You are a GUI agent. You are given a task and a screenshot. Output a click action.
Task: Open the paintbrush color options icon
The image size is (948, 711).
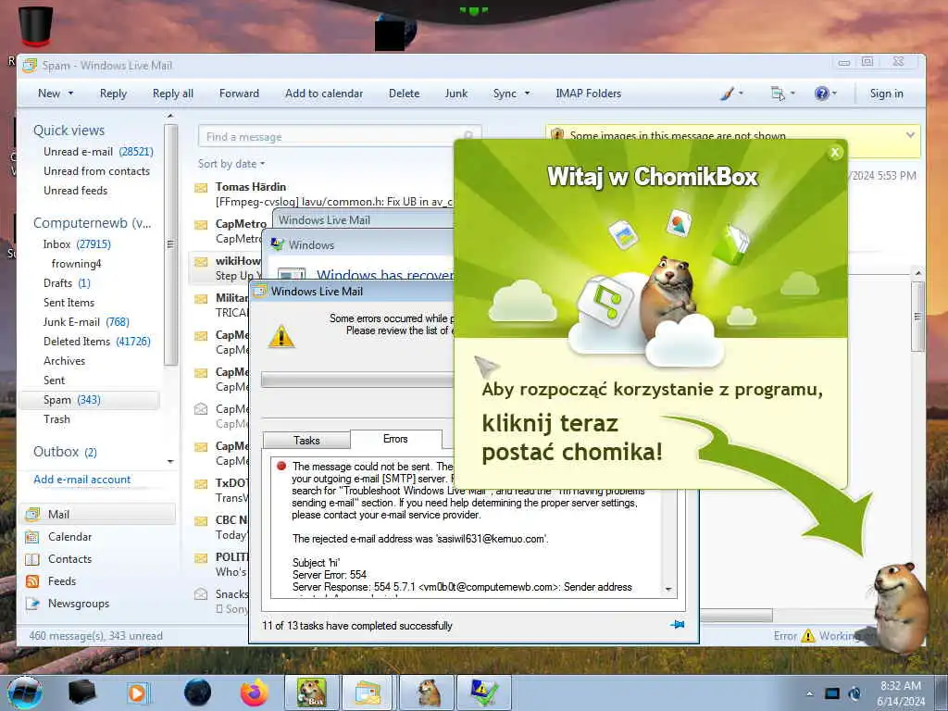click(728, 94)
